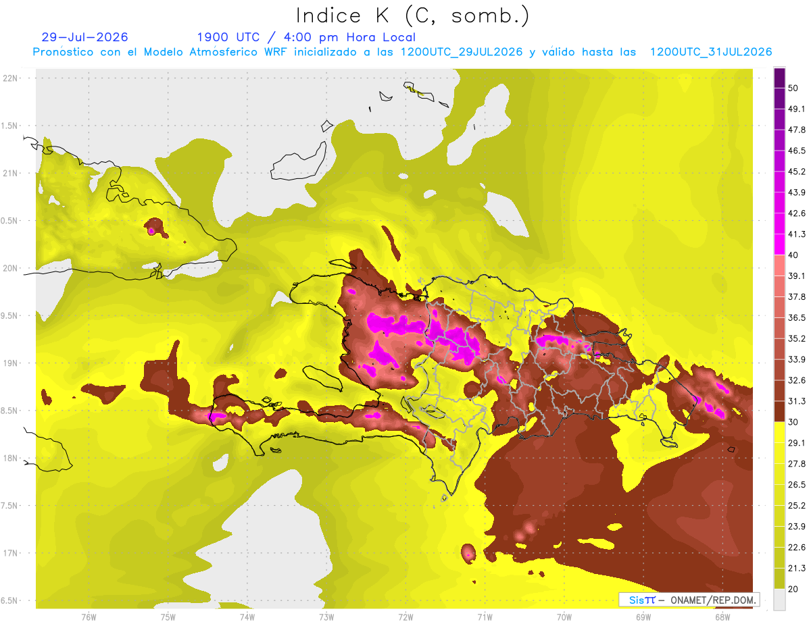Click the '17N' latitude axis label
Viewport: 811px width, 626px height.
pyautogui.click(x=11, y=553)
